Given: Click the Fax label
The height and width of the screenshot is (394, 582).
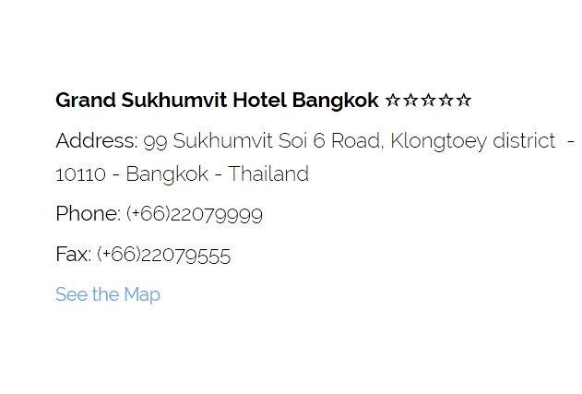Looking at the screenshot, I should tap(73, 255).
